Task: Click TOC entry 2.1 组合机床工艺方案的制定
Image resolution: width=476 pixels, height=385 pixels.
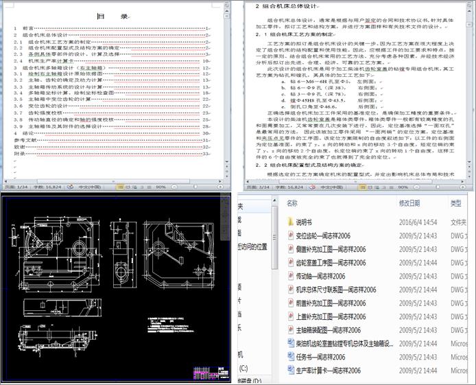Action: click(x=112, y=42)
